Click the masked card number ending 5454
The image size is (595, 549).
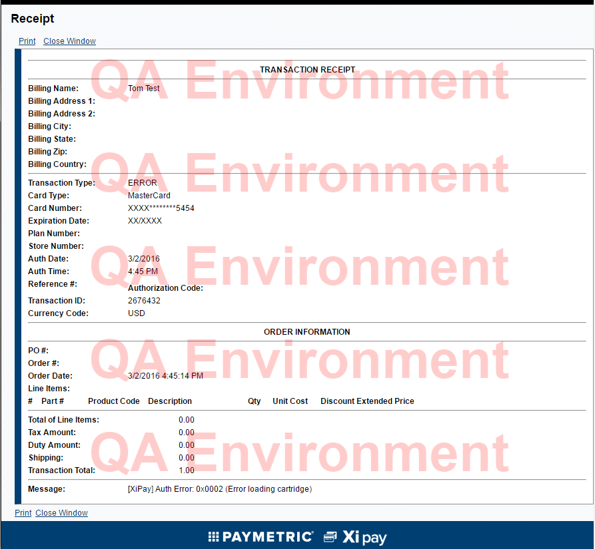[x=161, y=208]
